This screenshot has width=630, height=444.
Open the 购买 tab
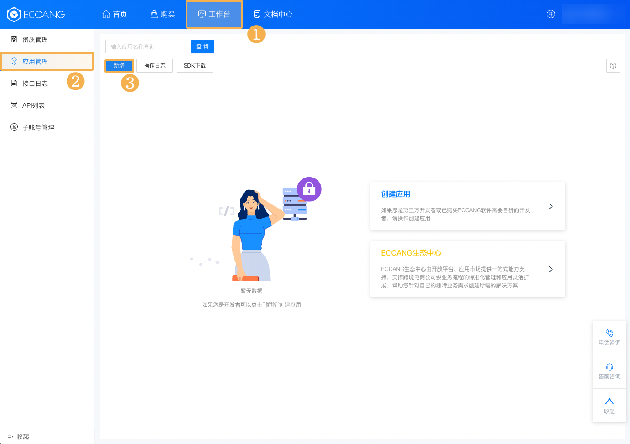point(163,15)
